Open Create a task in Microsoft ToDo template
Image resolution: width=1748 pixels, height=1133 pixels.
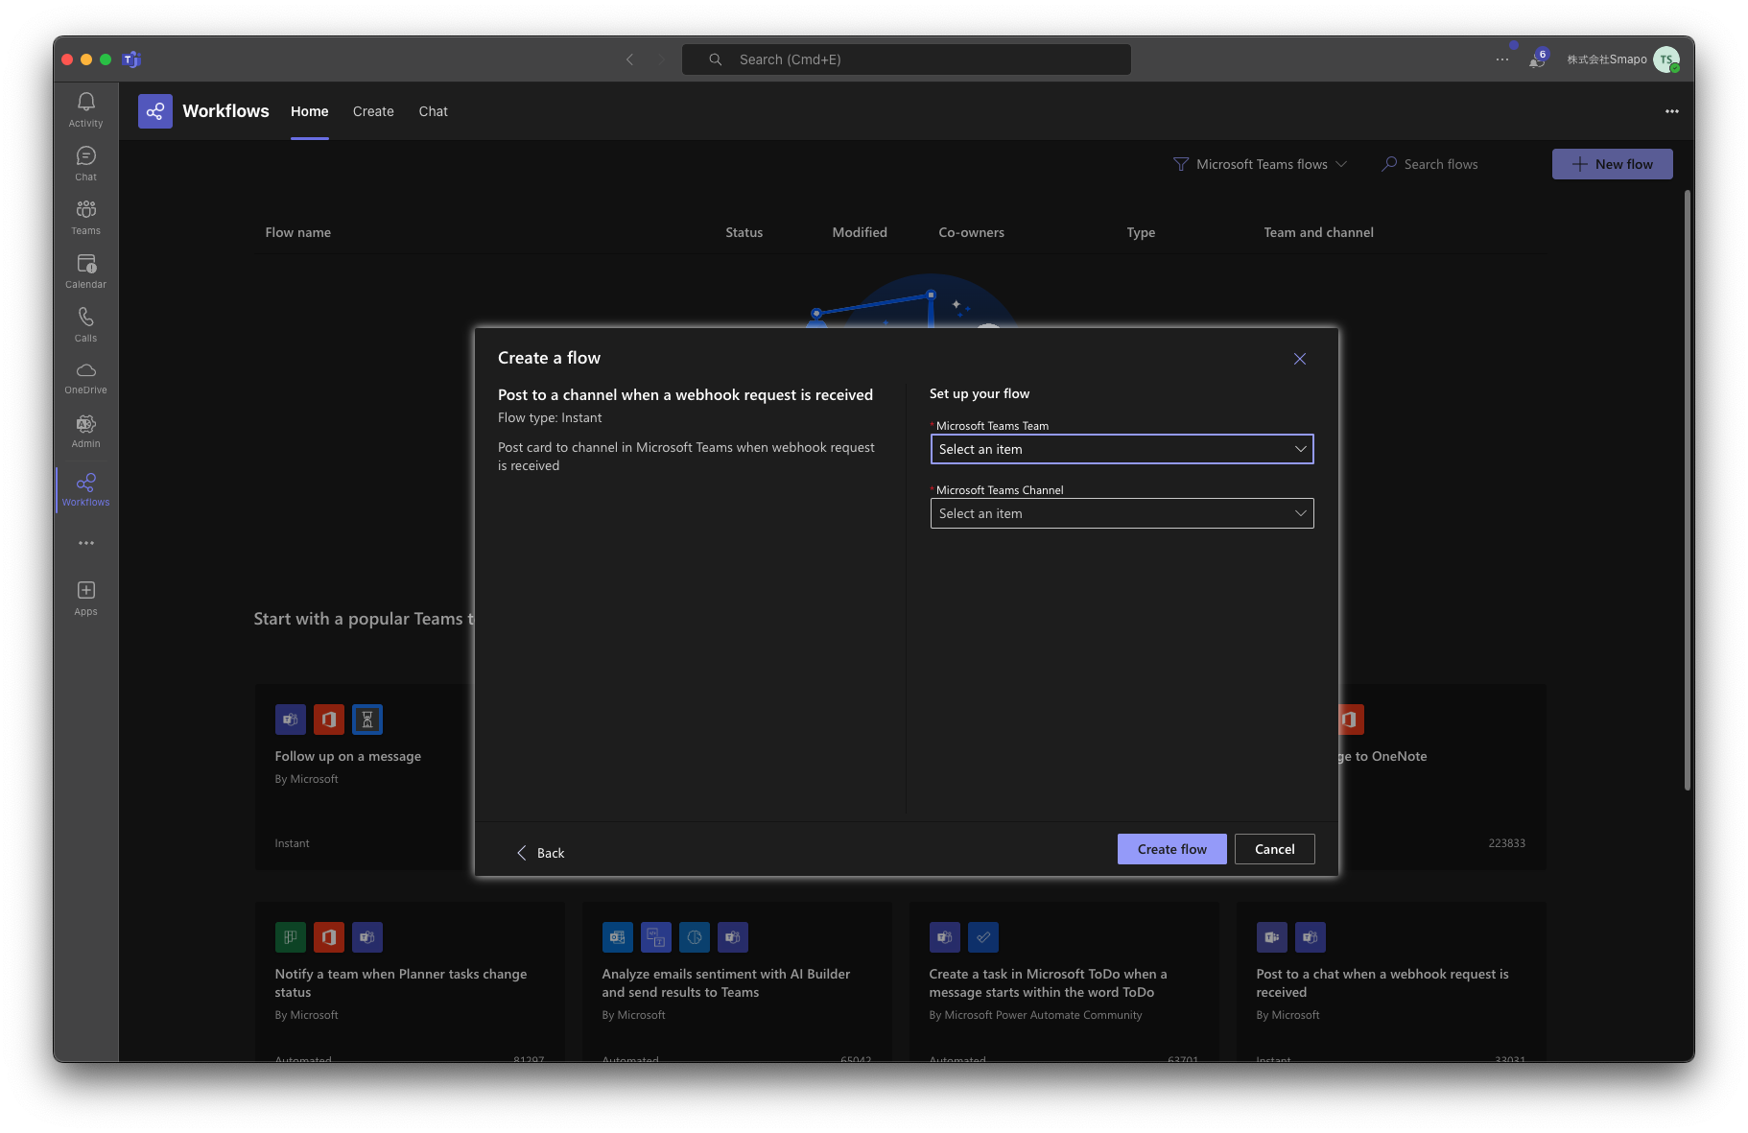1064,981
